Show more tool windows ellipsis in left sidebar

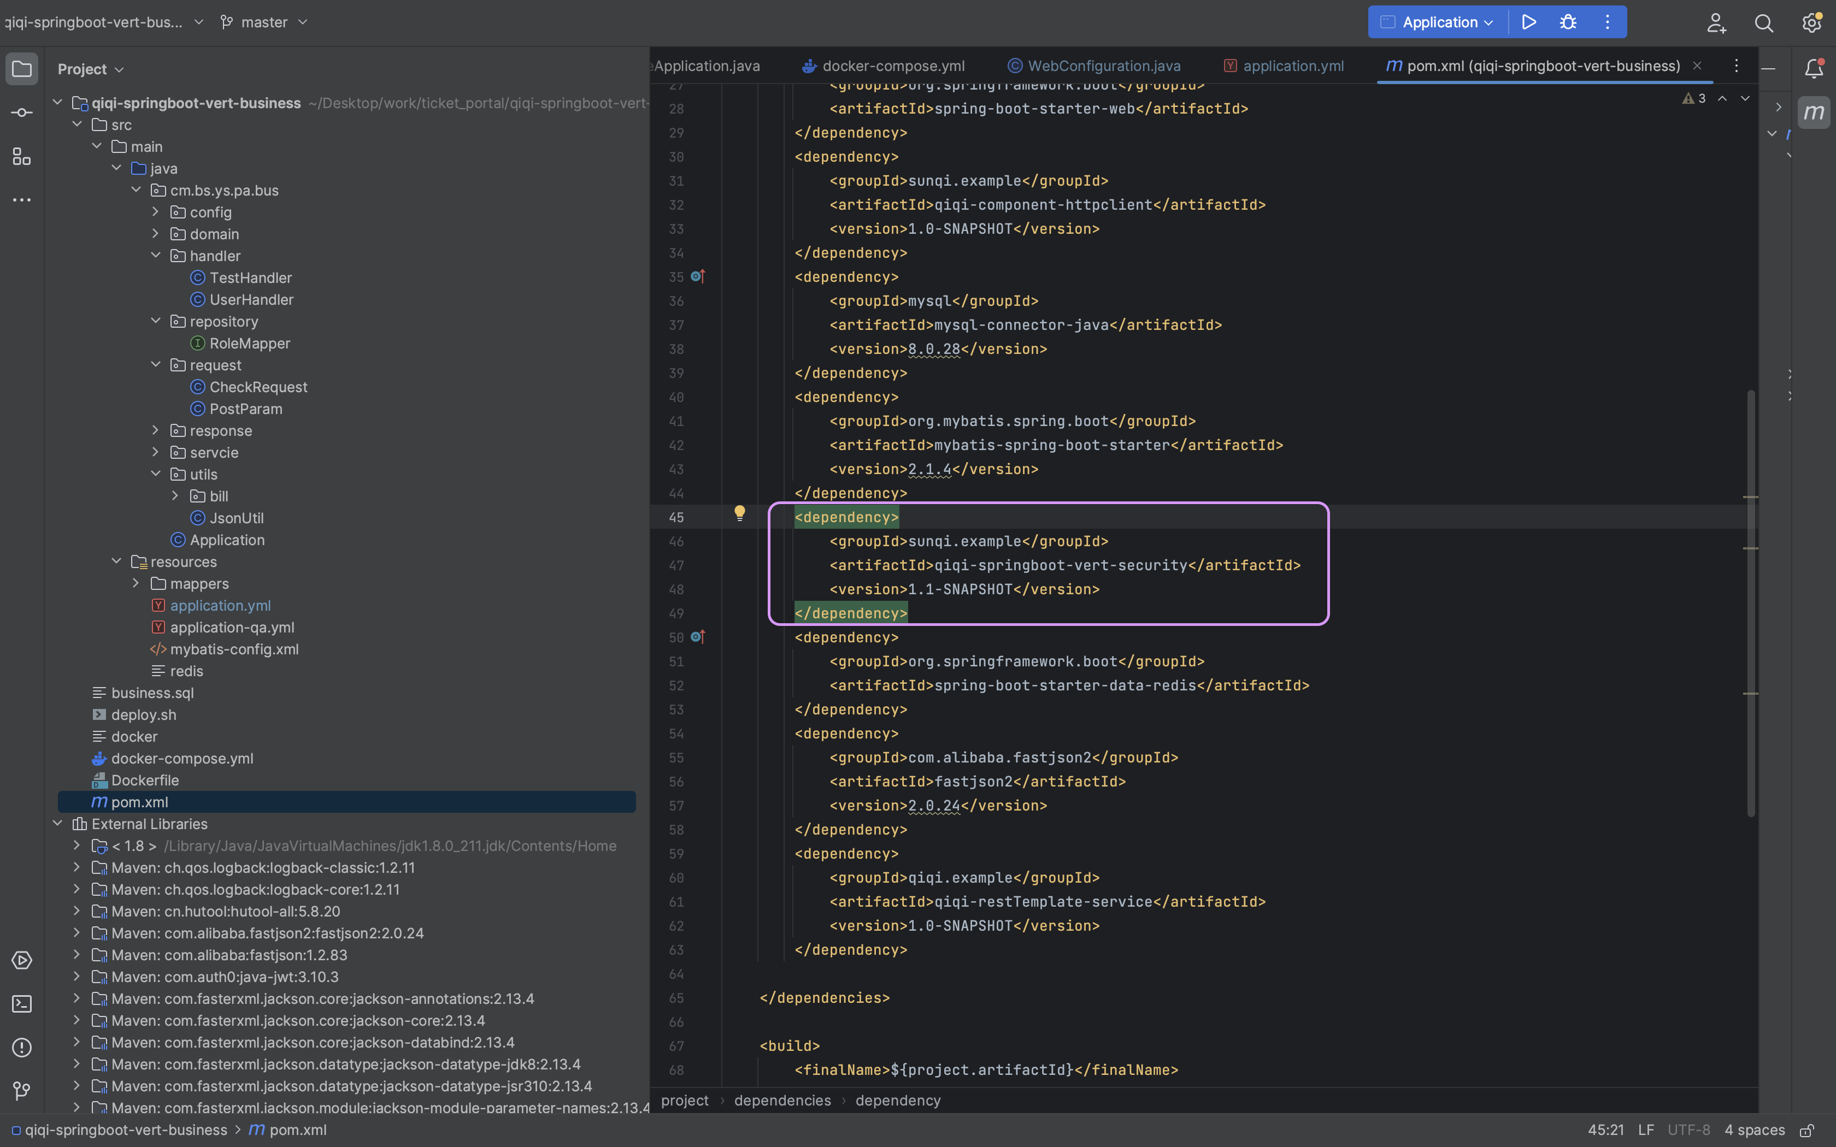click(x=22, y=200)
